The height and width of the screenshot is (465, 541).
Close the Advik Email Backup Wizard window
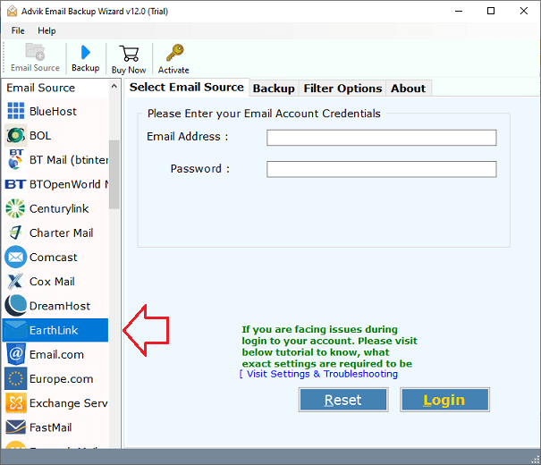tap(523, 11)
